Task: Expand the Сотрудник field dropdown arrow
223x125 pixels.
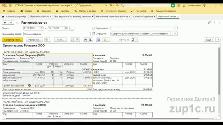Action: pyautogui.click(x=176, y=34)
